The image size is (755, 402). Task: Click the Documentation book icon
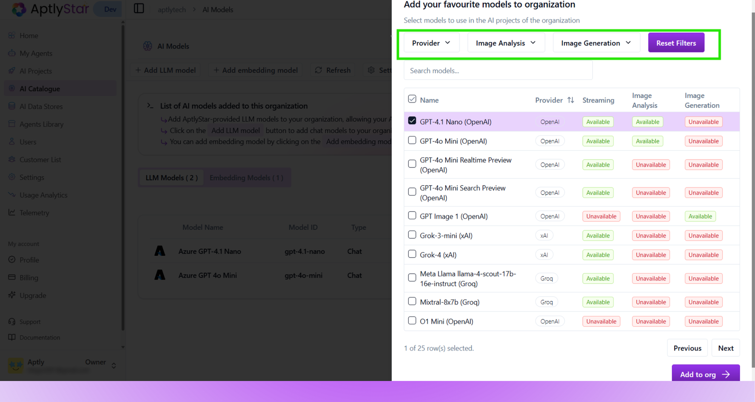coord(12,337)
